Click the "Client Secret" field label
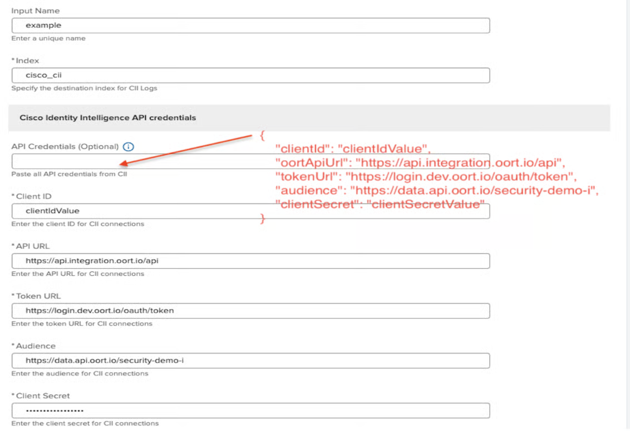Viewport: 630px width, 431px height. 43,395
